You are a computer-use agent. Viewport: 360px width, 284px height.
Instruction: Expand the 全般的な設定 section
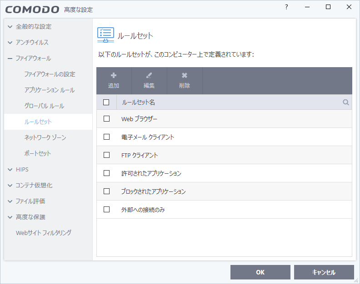[10, 27]
